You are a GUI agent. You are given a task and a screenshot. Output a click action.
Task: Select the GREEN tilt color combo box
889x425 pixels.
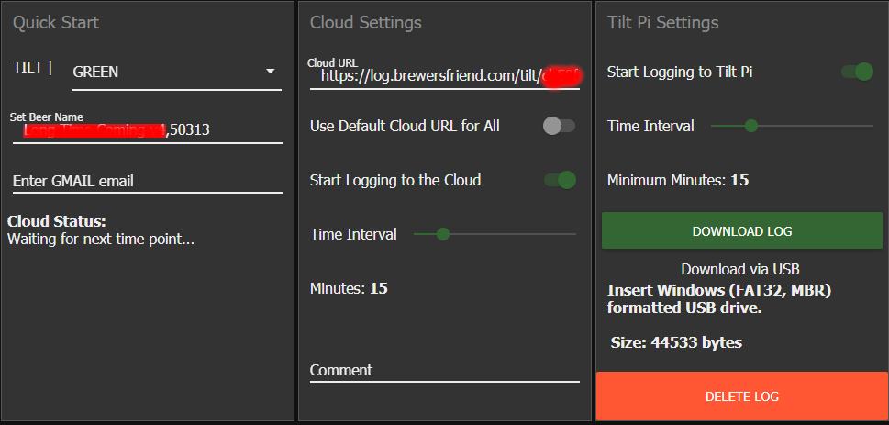176,73
